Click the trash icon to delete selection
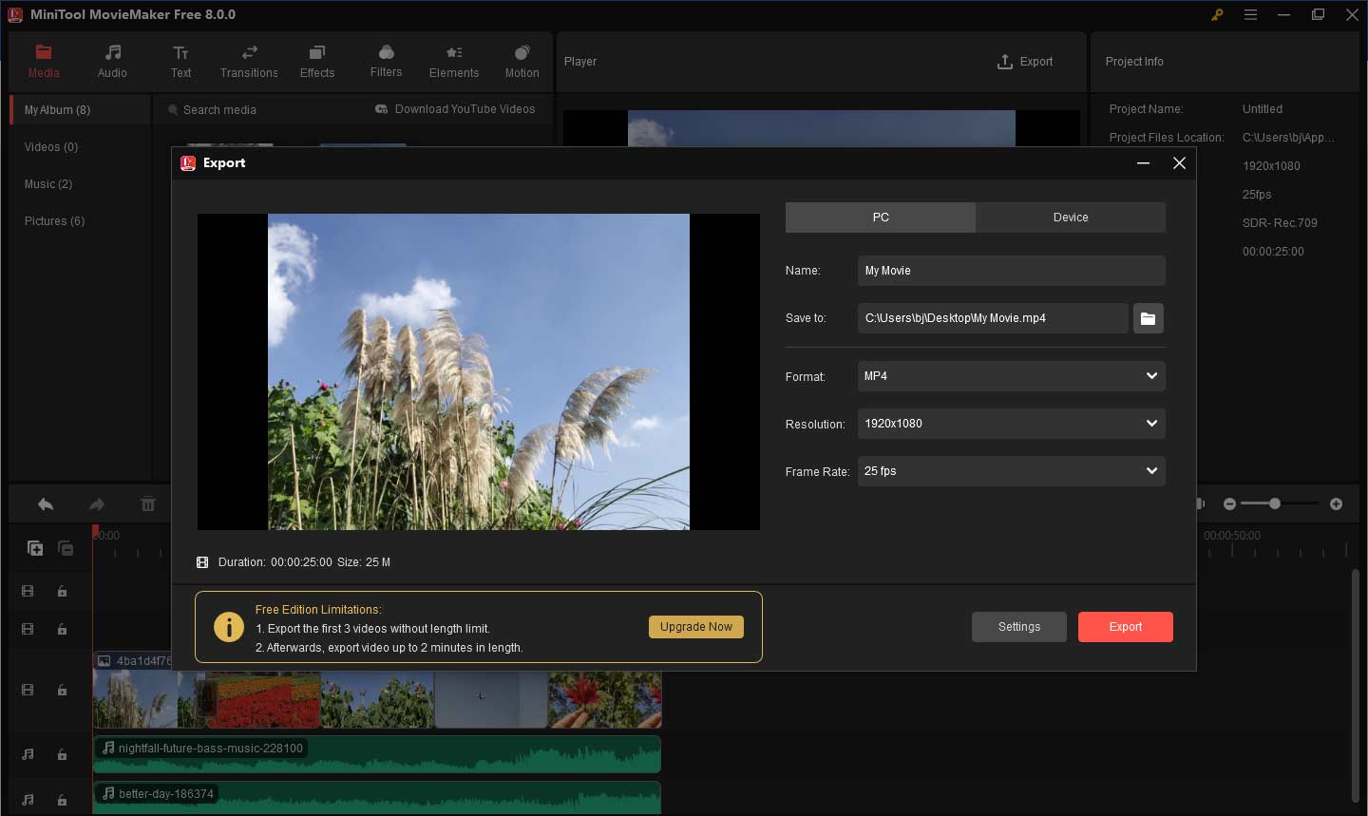 tap(147, 503)
